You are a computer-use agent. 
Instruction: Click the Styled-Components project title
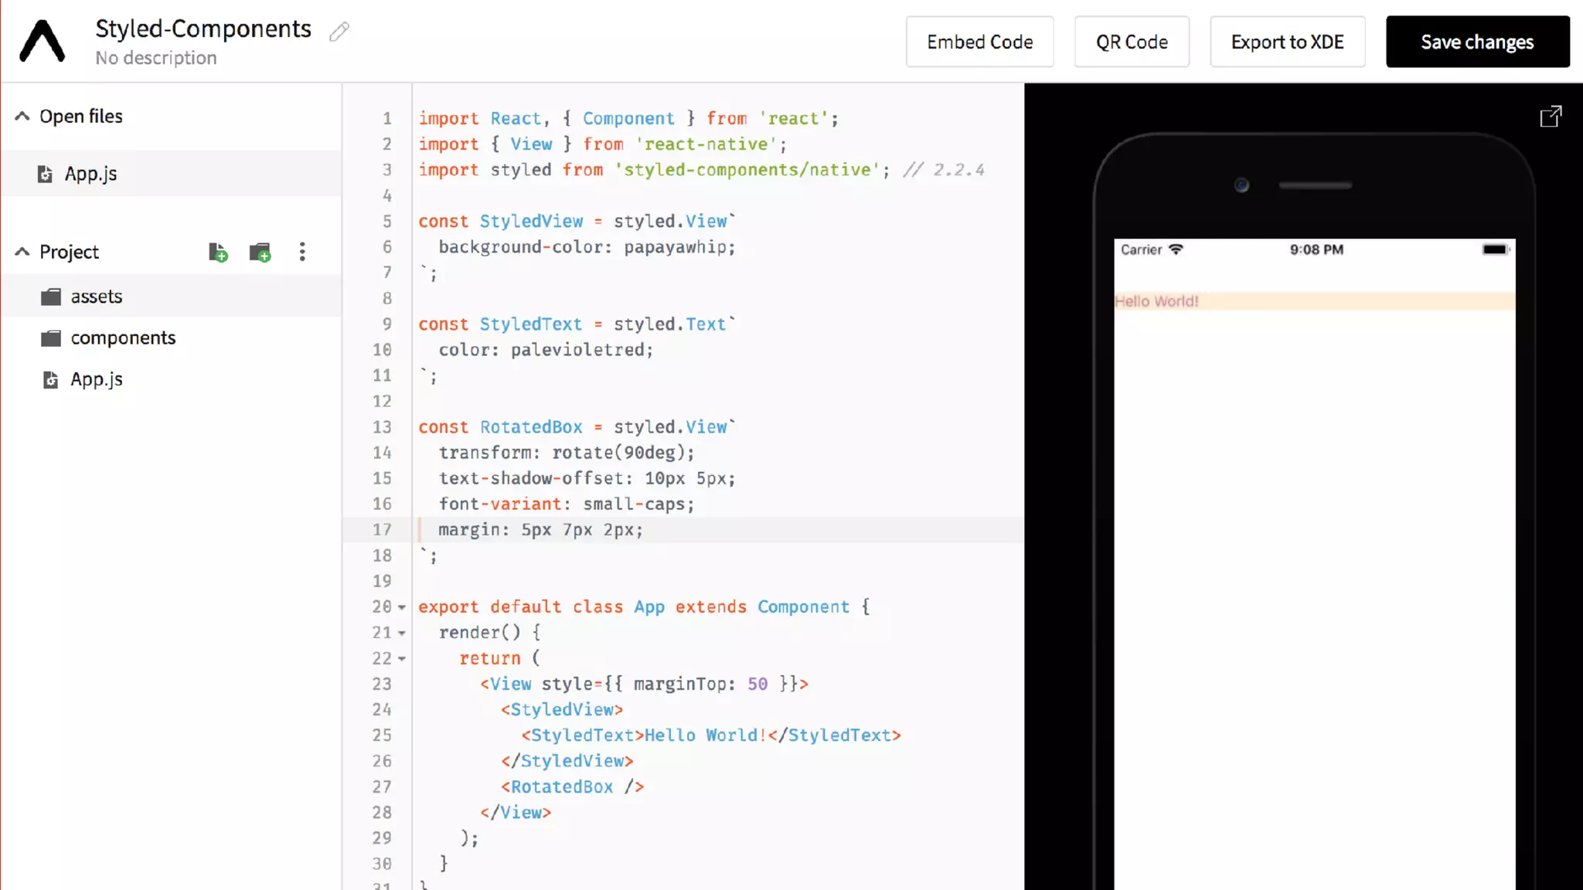click(203, 29)
